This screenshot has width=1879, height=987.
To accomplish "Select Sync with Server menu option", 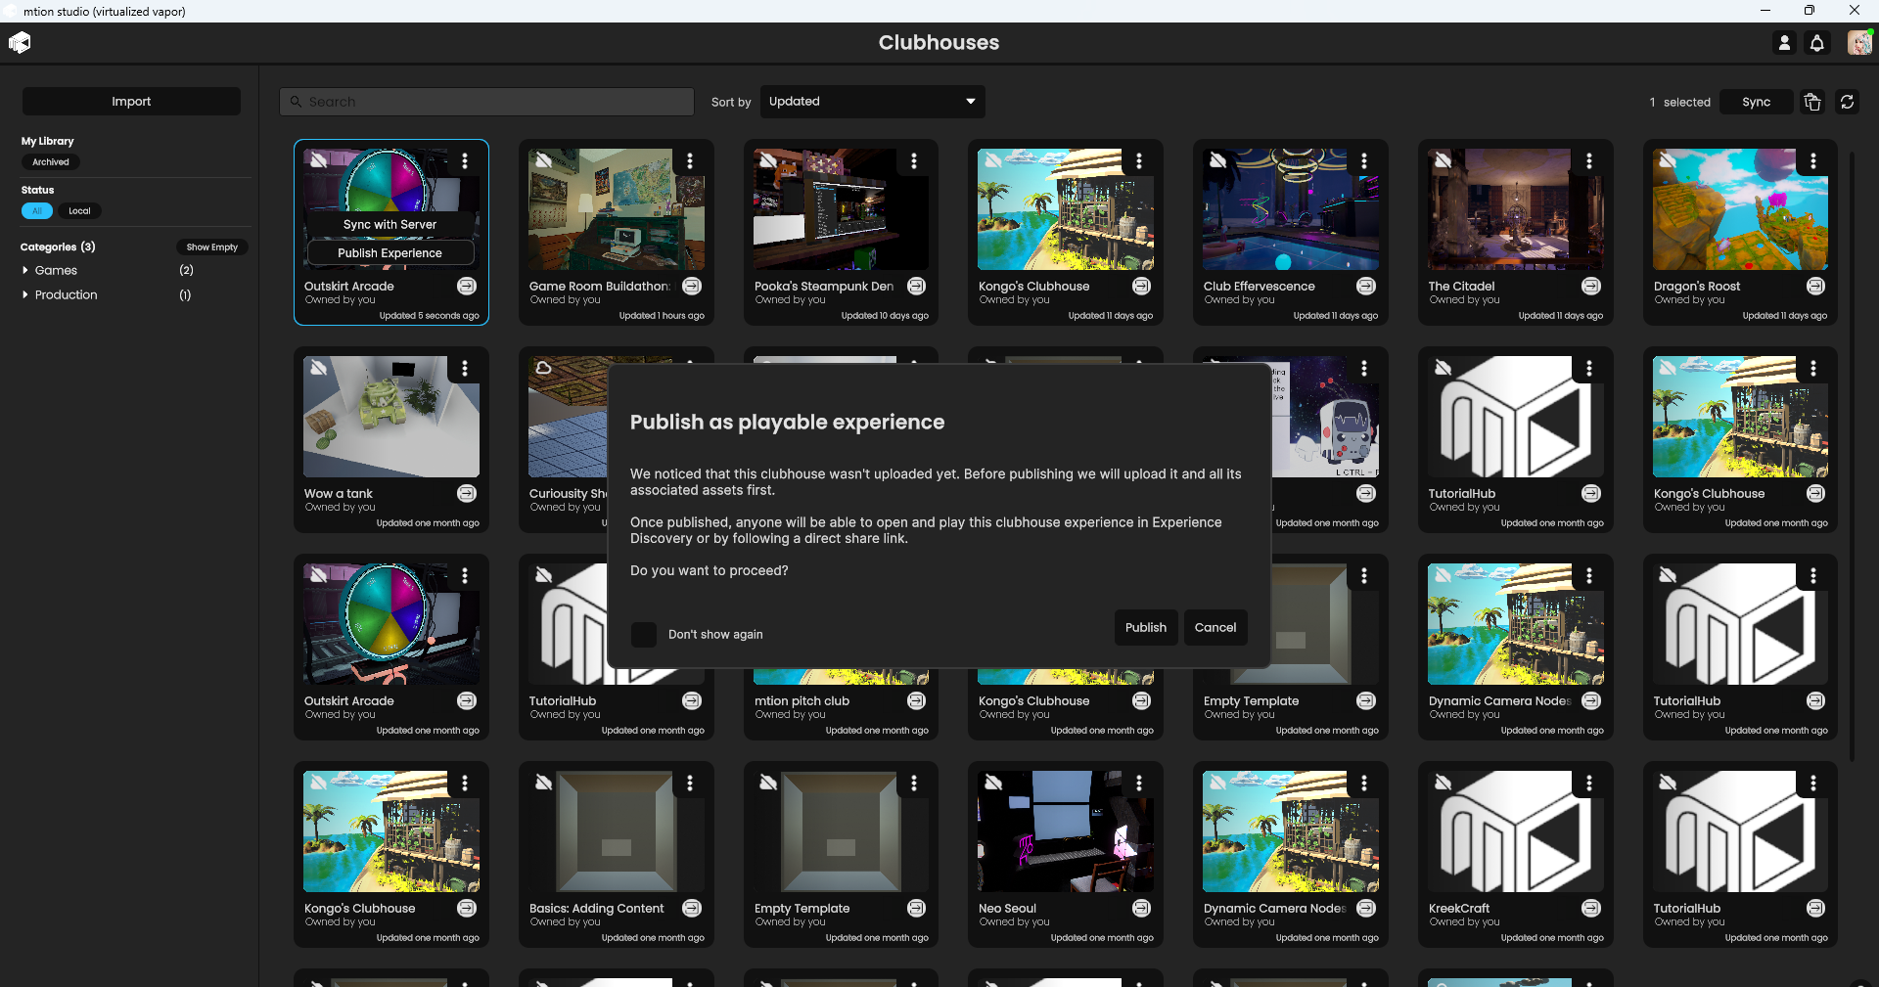I will [x=390, y=225].
